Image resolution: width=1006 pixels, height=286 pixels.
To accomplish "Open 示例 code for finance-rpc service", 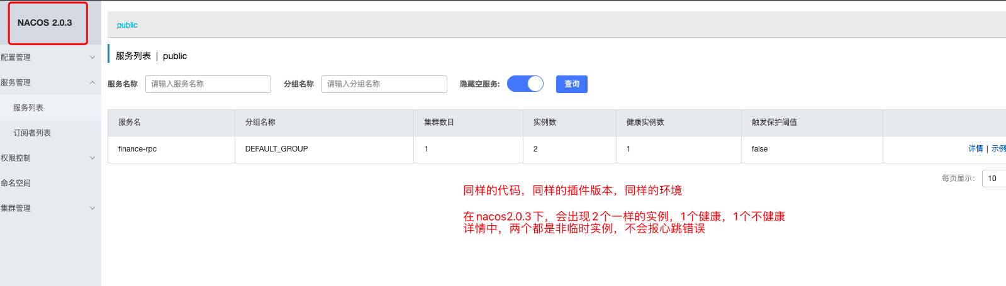I will click(998, 149).
